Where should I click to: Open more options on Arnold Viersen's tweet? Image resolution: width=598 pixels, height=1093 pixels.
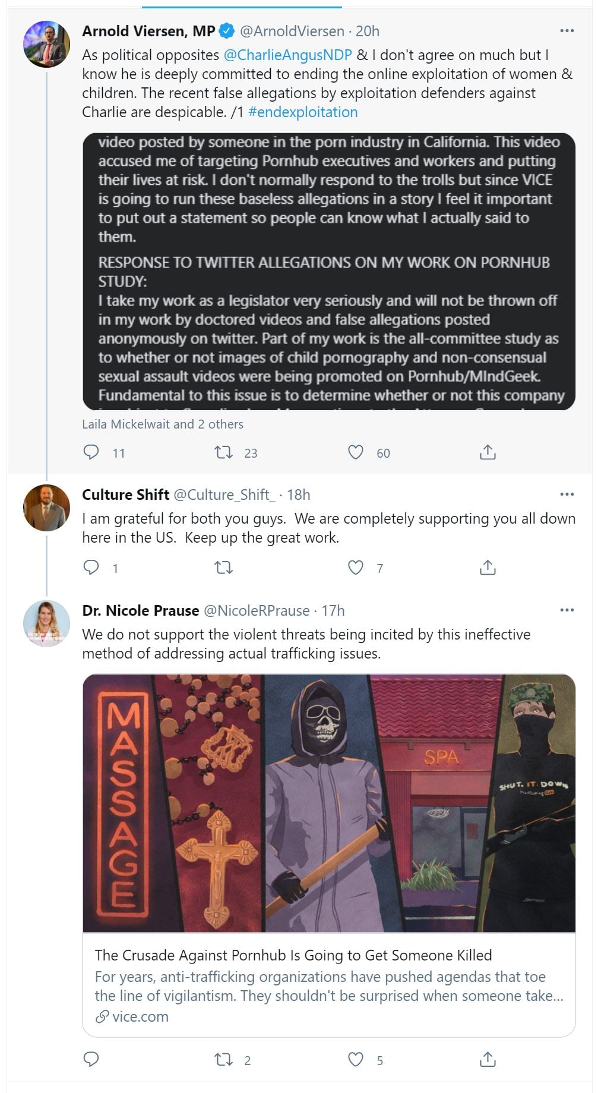[567, 31]
